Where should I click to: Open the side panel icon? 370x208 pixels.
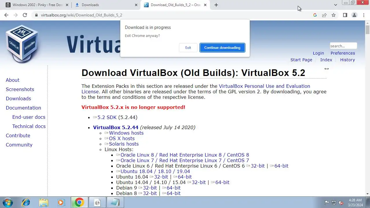point(345,15)
